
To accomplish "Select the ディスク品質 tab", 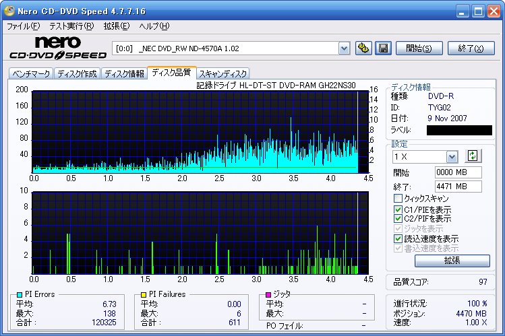I will click(x=171, y=73).
